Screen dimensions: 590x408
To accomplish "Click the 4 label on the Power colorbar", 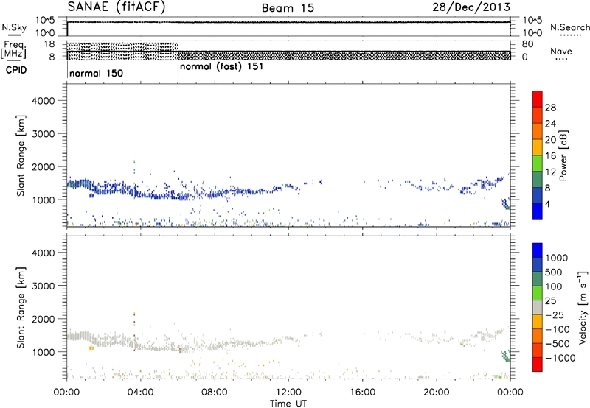I will tap(548, 204).
